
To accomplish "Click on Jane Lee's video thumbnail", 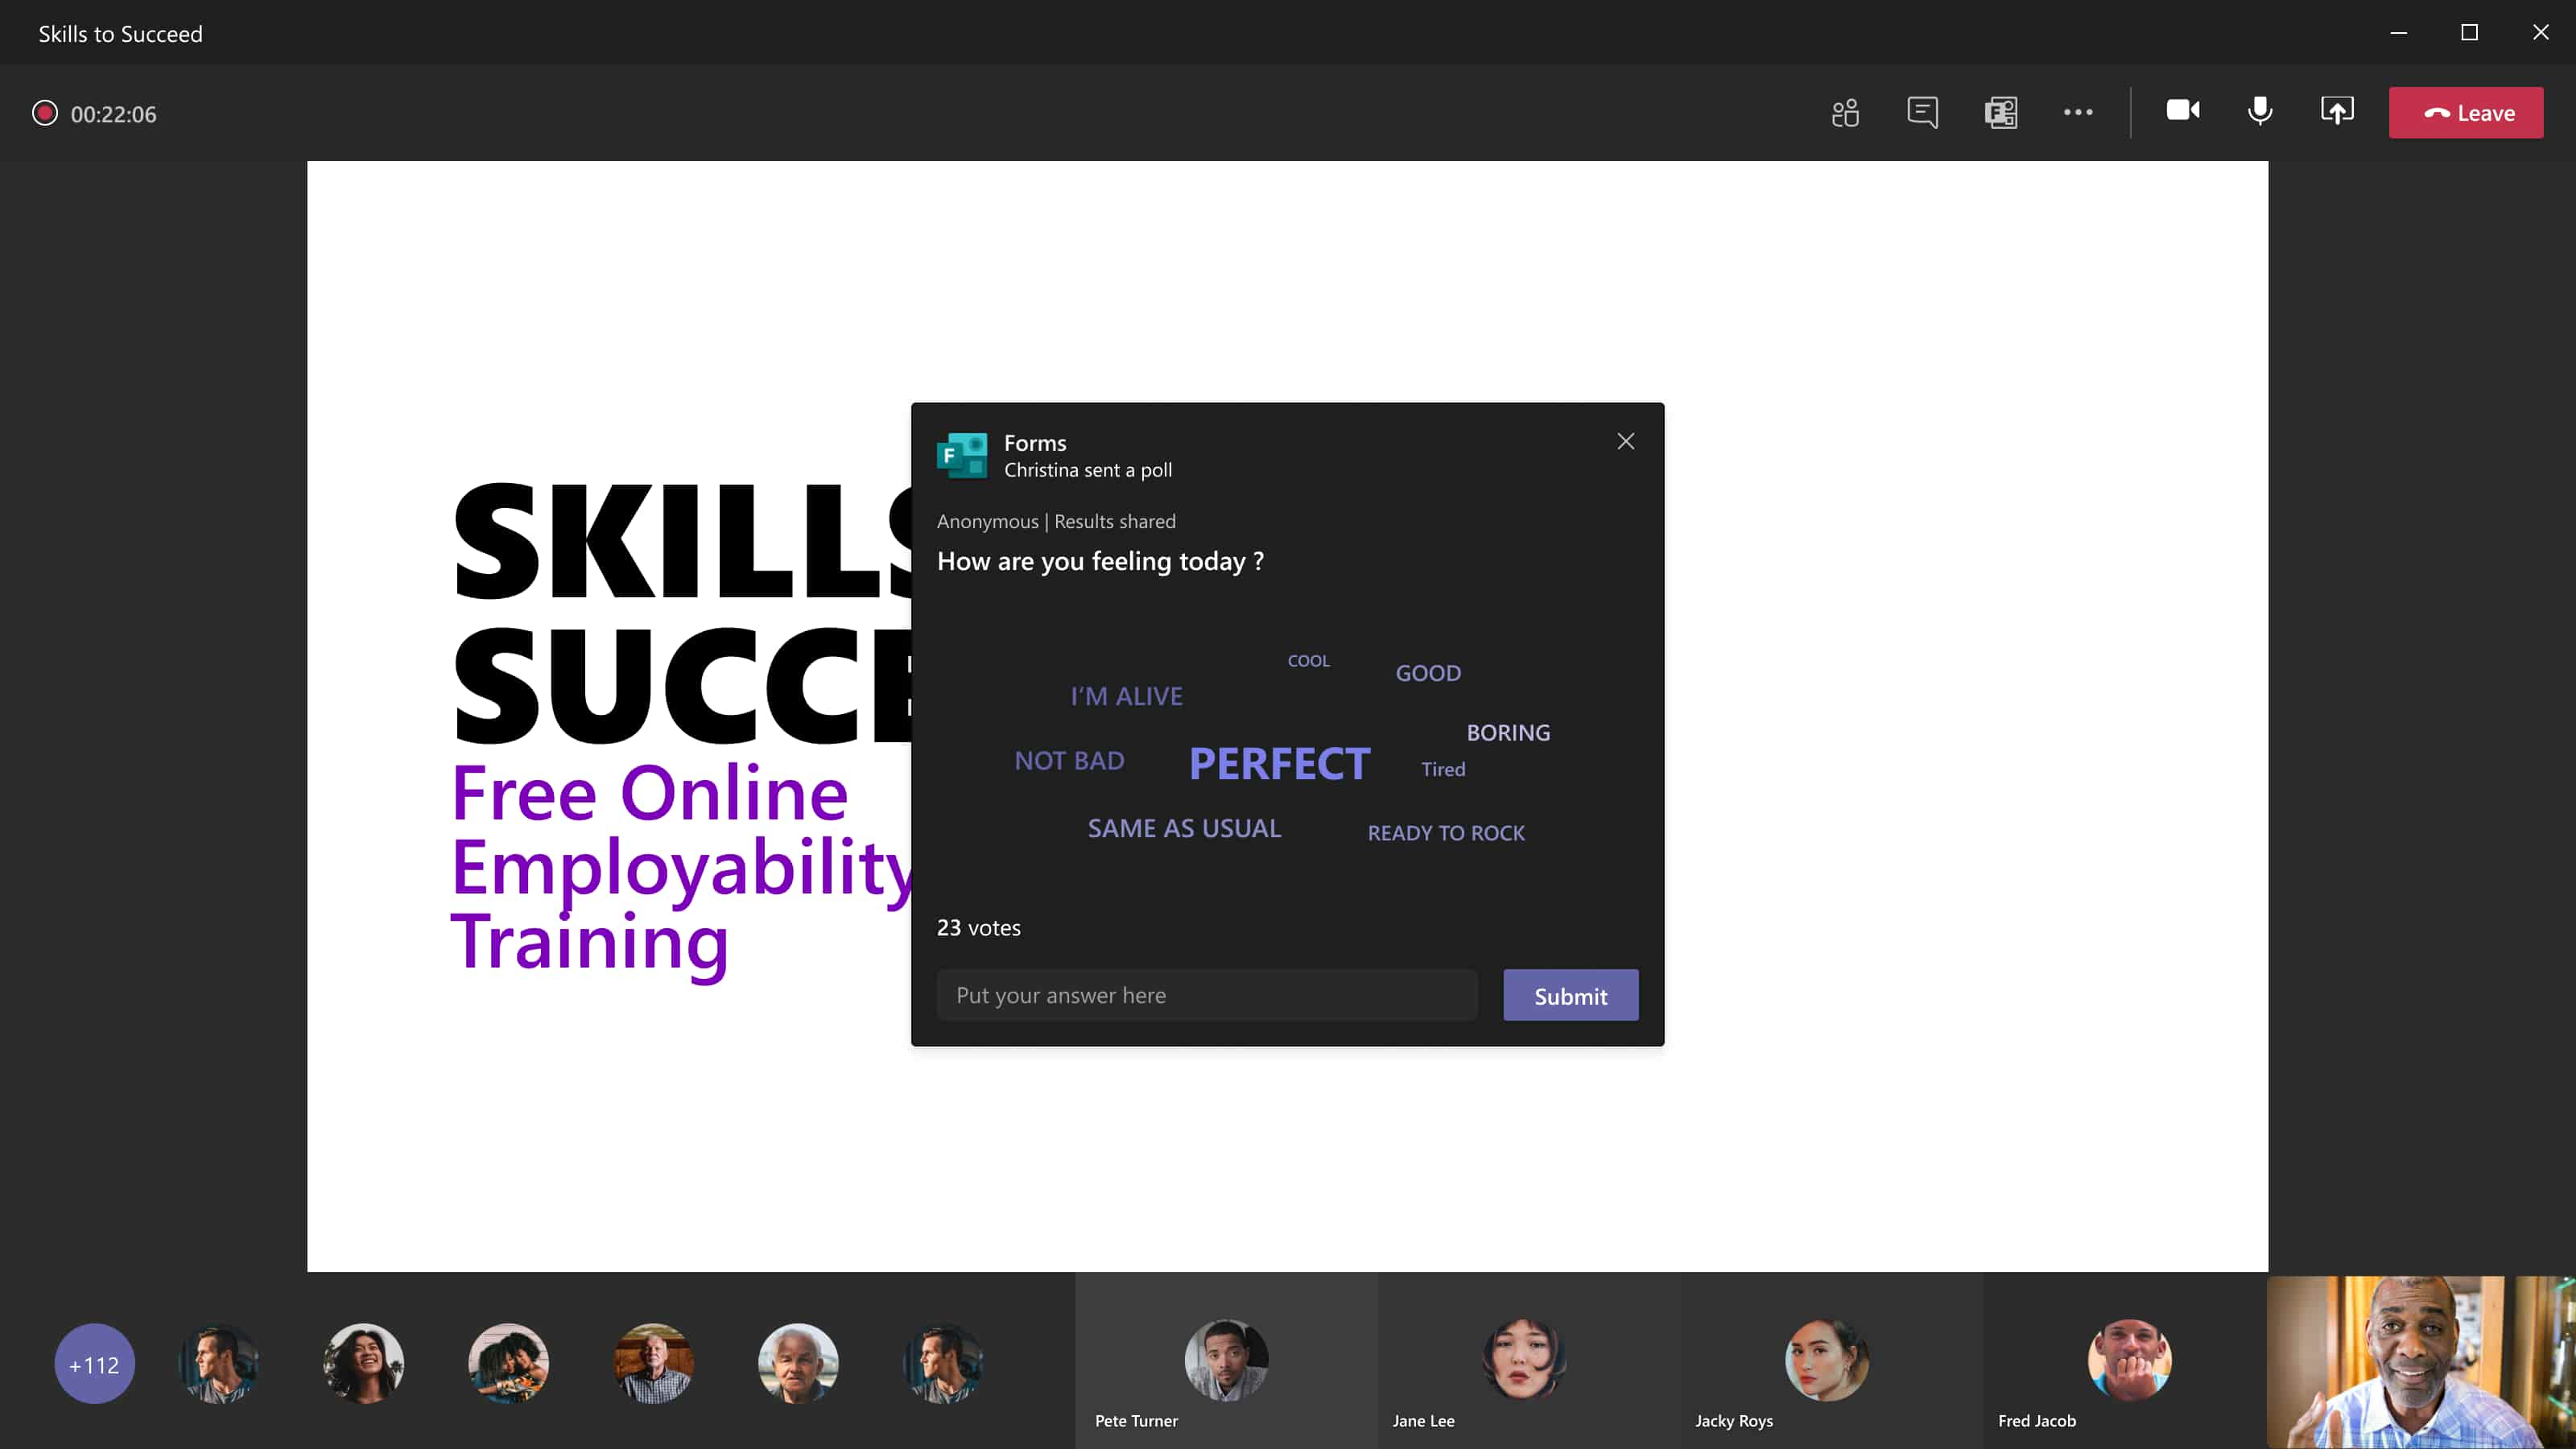I will (x=1523, y=1362).
